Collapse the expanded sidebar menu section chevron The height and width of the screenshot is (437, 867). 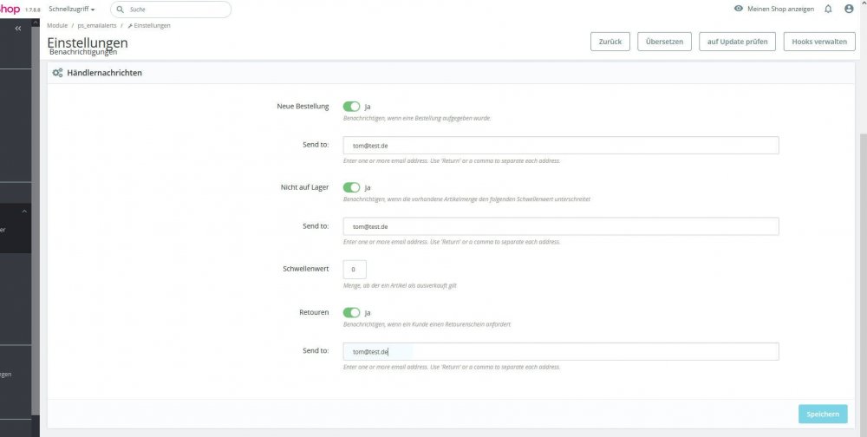tap(24, 212)
